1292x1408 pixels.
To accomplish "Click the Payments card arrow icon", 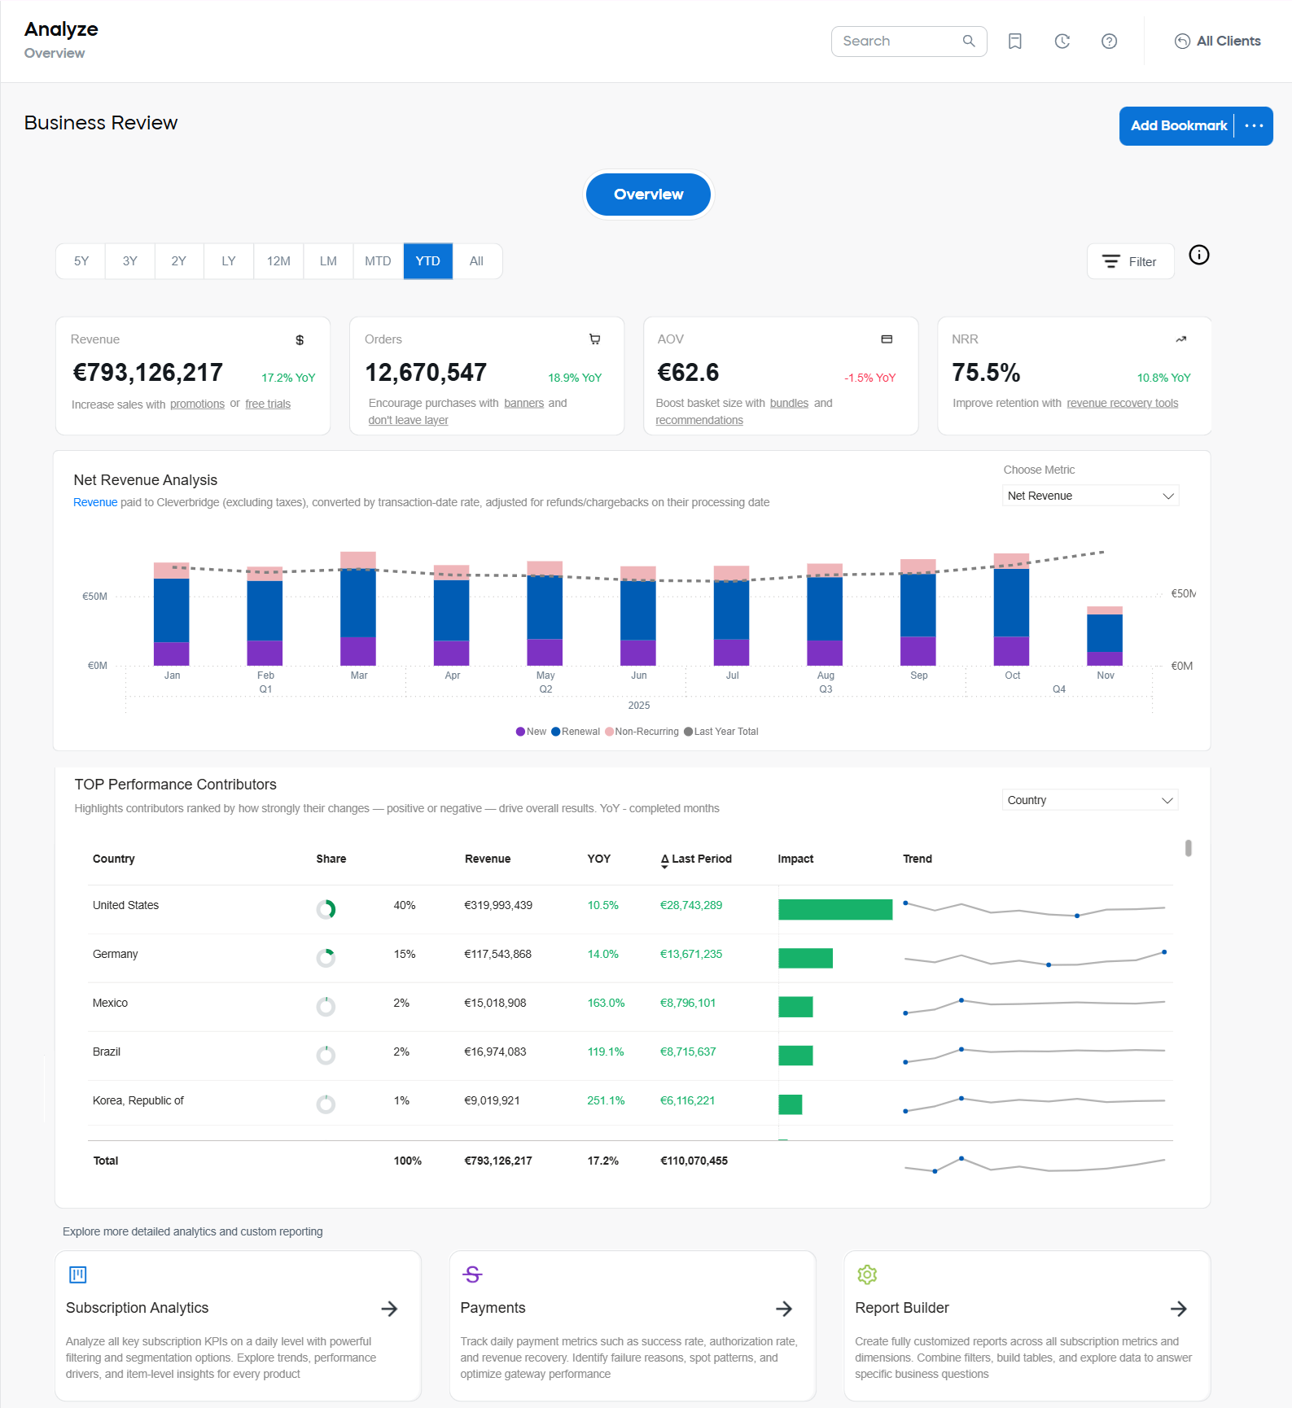I will click(x=783, y=1309).
